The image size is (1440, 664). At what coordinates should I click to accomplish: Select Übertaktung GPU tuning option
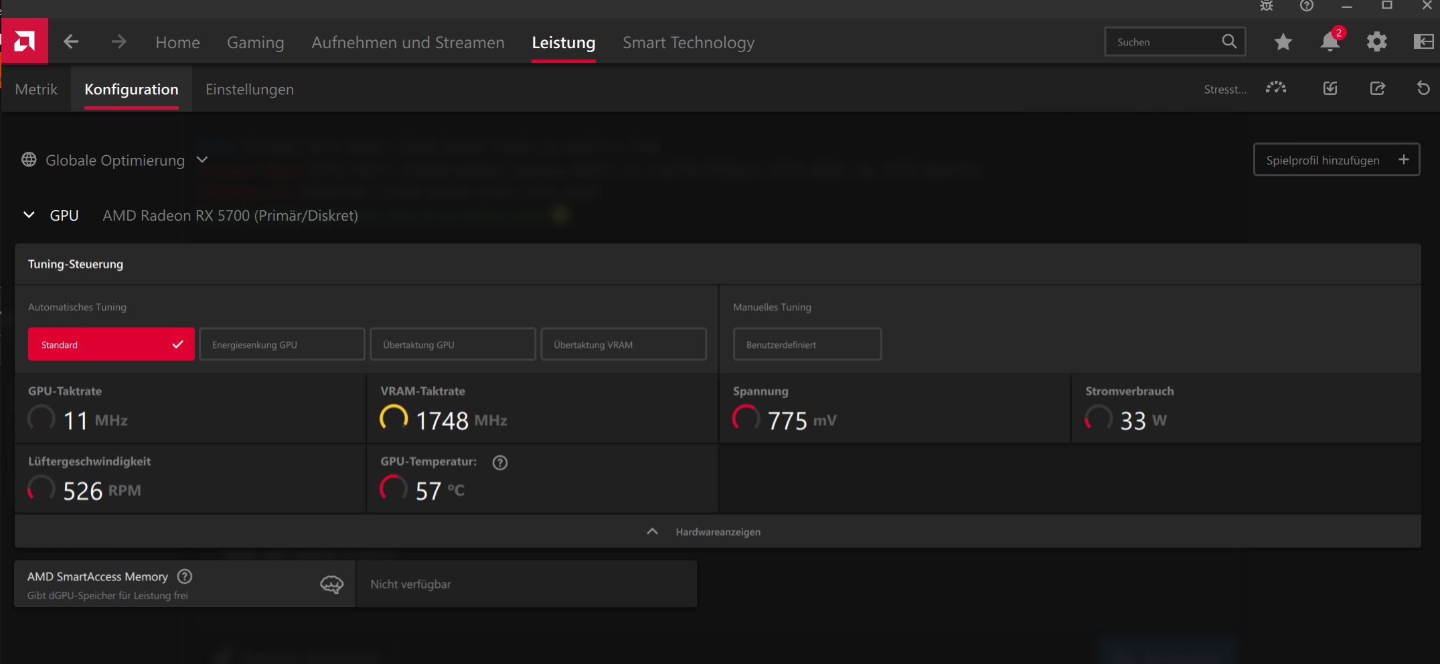[453, 344]
